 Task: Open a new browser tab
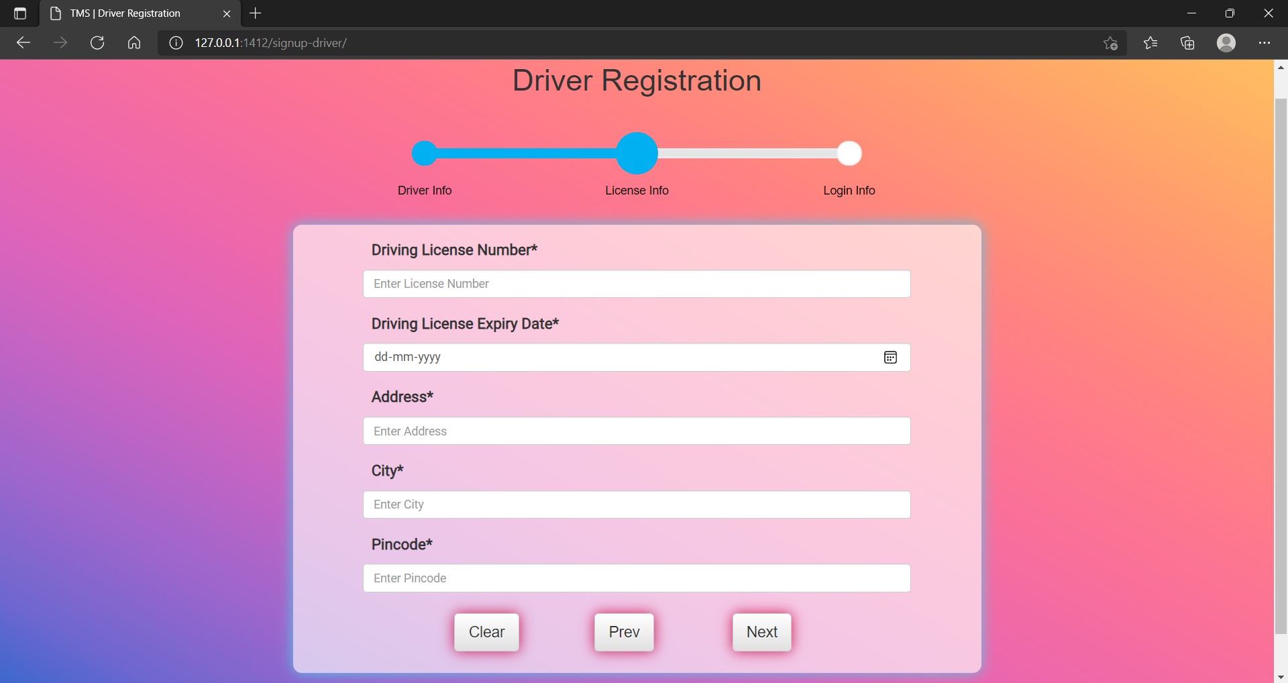tap(256, 13)
